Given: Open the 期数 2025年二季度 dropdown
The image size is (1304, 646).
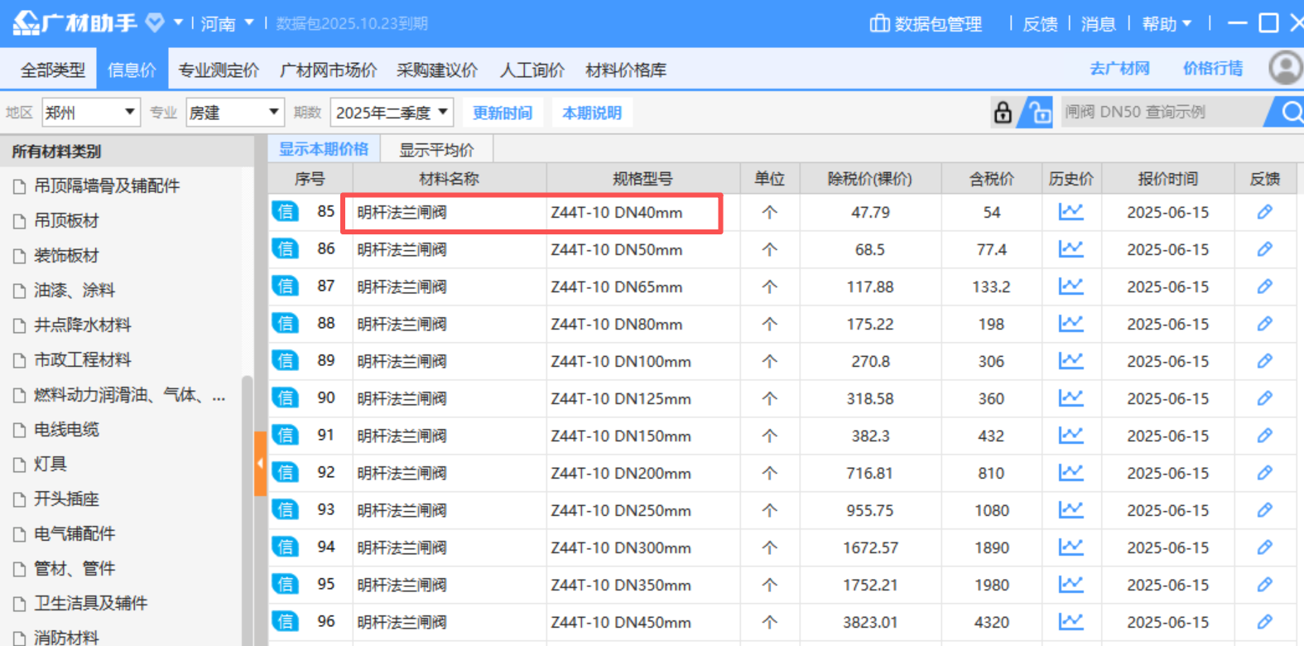Looking at the screenshot, I should click(x=392, y=113).
